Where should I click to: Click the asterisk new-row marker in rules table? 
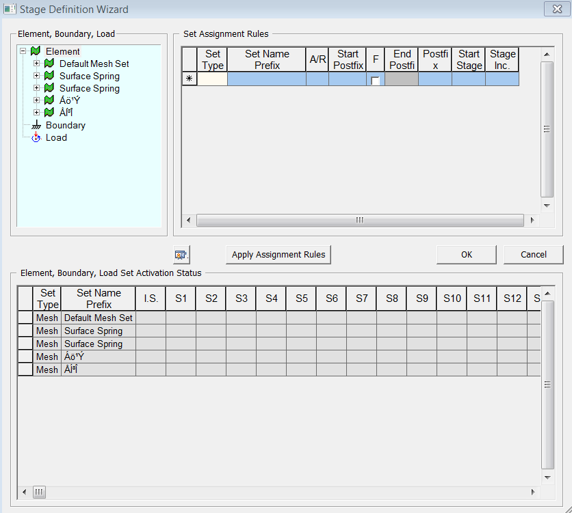190,79
